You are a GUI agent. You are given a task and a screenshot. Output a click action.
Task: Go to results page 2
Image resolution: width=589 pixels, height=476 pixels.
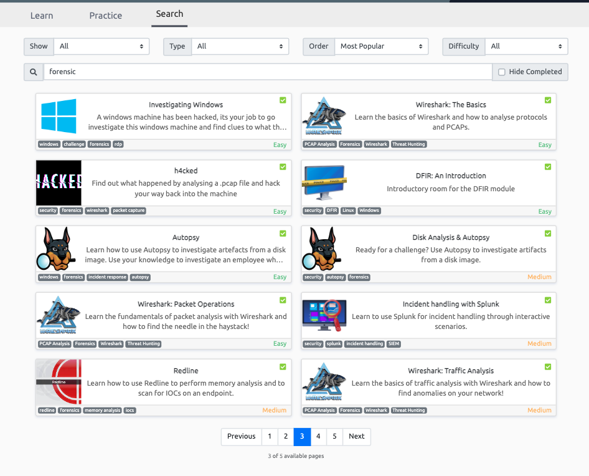(286, 436)
